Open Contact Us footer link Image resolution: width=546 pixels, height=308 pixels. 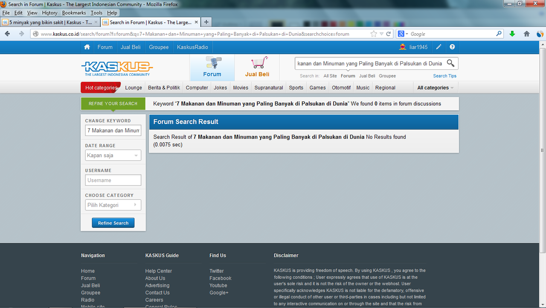(x=157, y=293)
